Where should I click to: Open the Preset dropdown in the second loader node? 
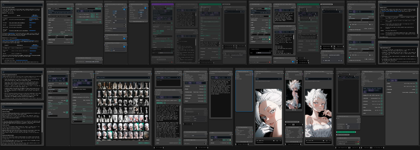[x=88, y=8]
